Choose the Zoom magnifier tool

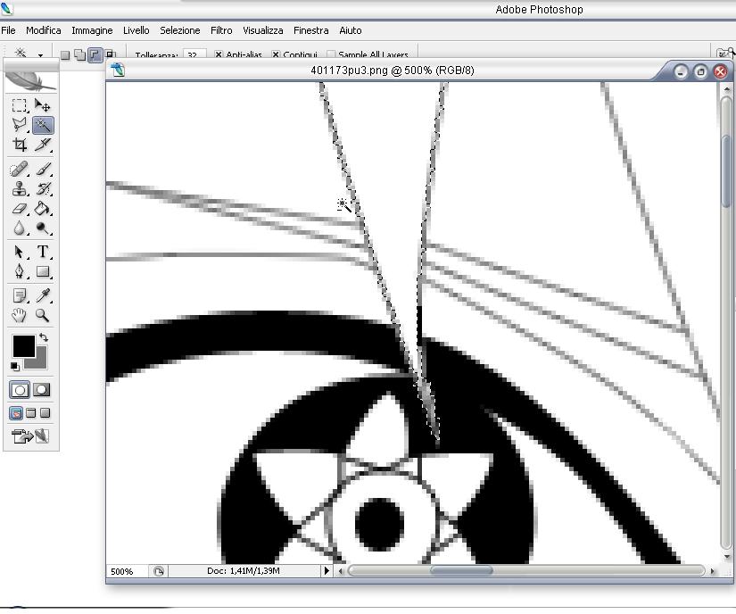(42, 316)
